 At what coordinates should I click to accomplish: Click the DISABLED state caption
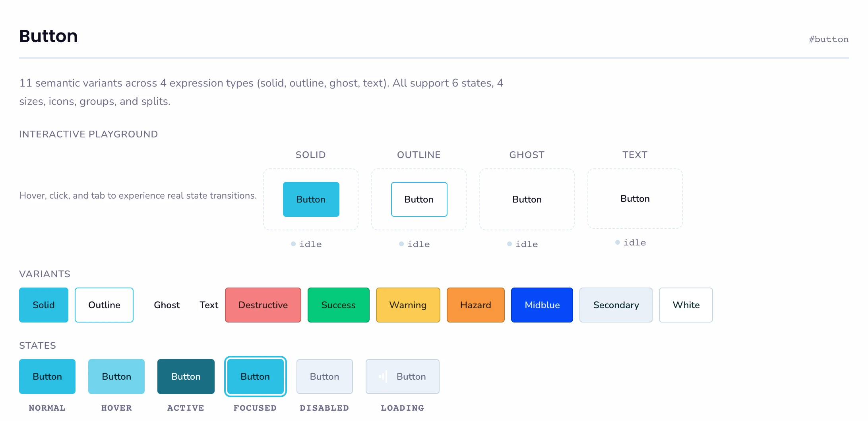[x=324, y=408]
